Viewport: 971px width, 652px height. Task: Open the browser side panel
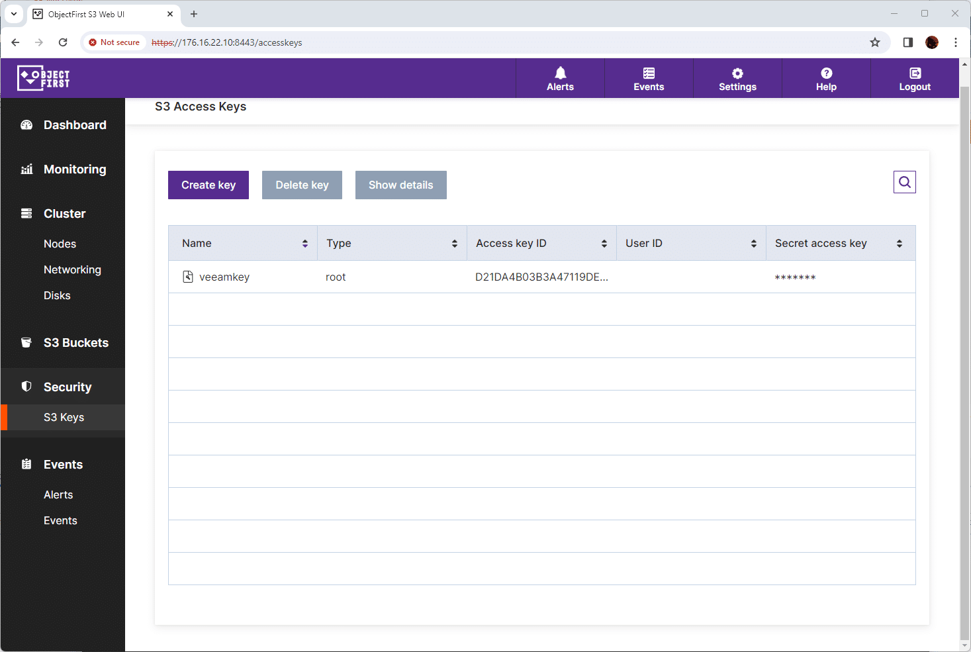point(908,42)
